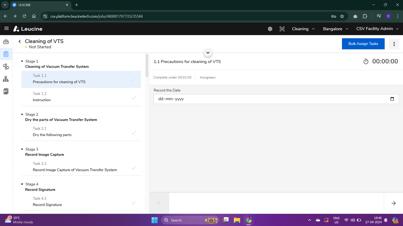This screenshot has height=226, width=403.
Task: Click the browser address bar URL
Action: click(96, 16)
